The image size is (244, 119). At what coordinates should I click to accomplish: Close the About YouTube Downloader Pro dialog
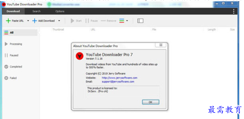tap(161, 45)
